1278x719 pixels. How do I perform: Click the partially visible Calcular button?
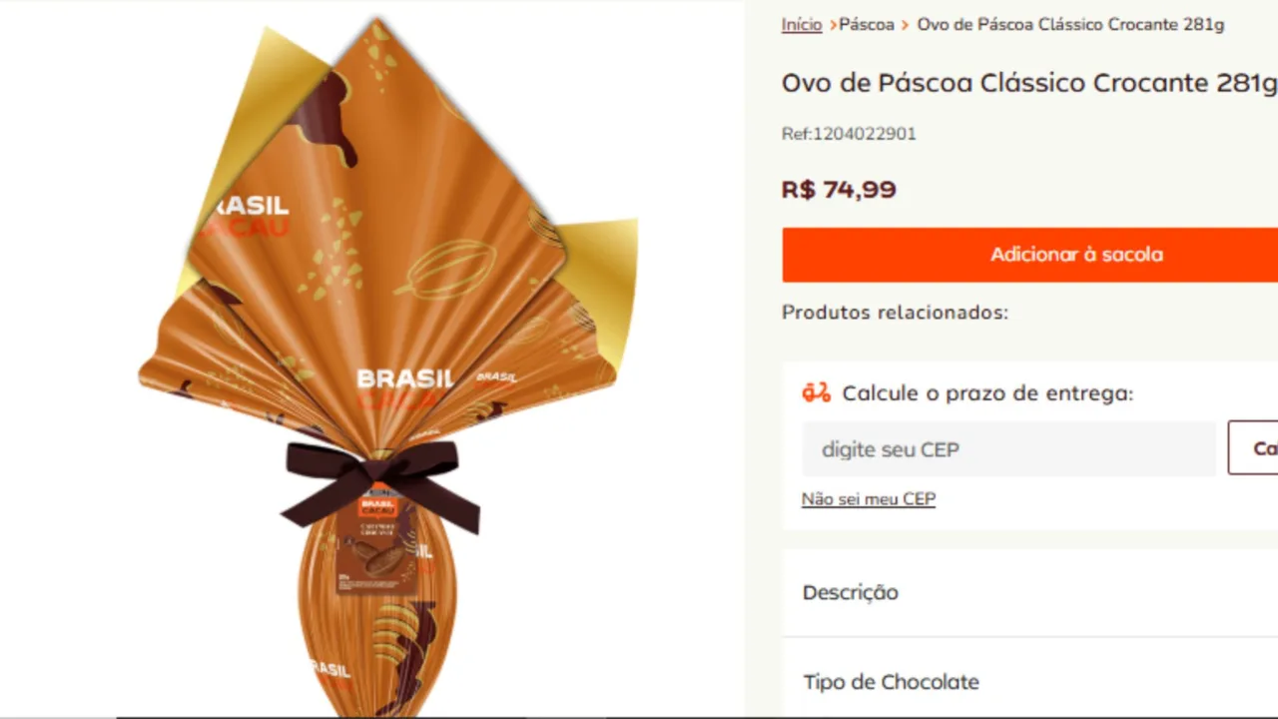(x=1253, y=448)
